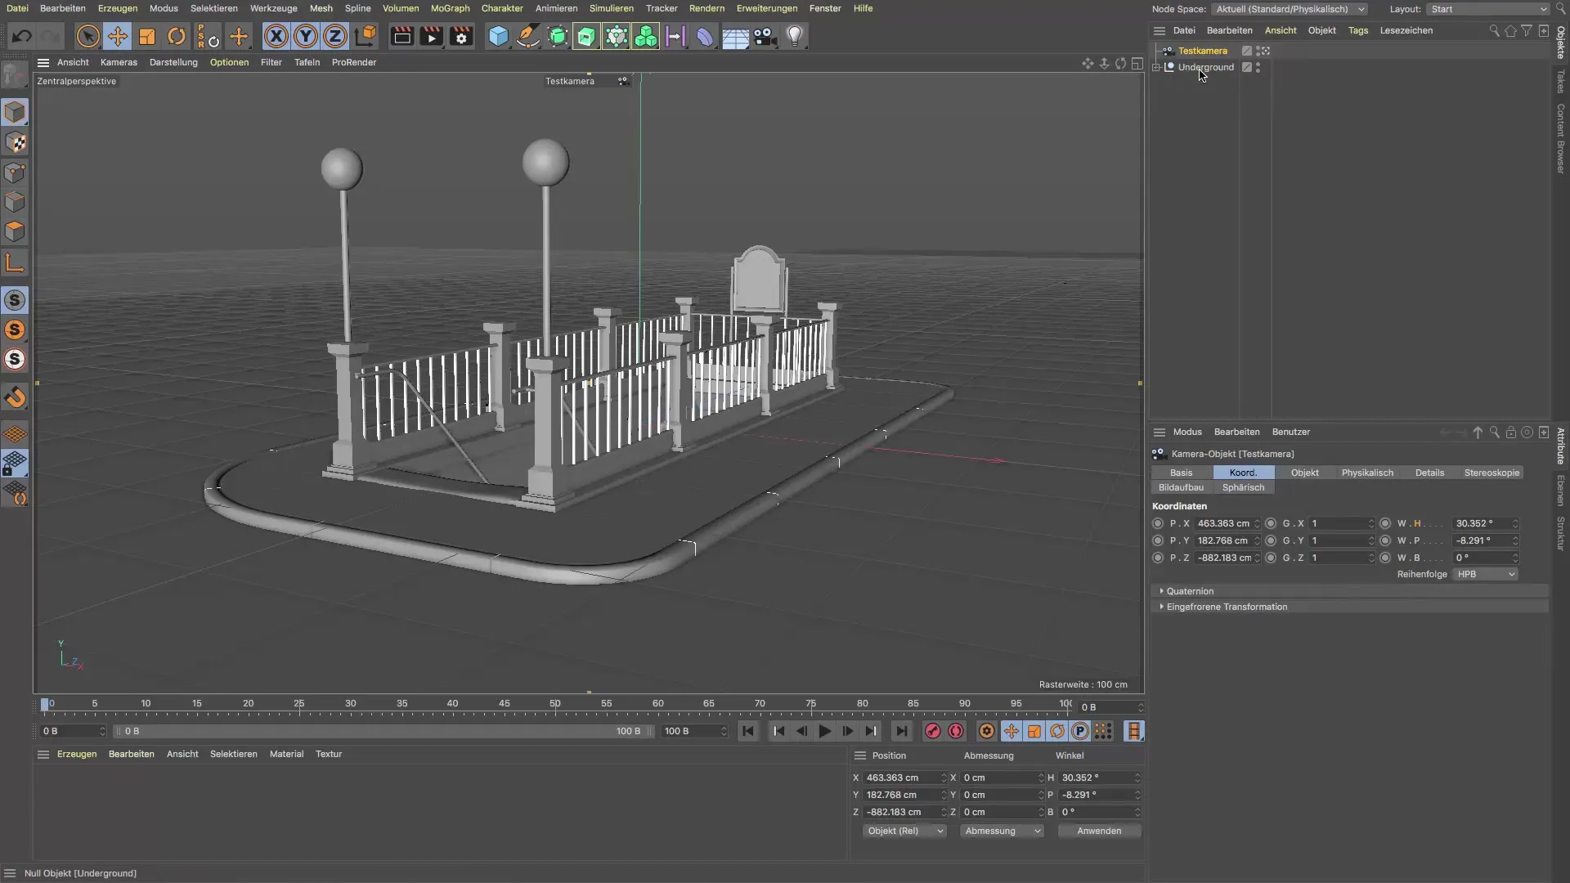Play the animation forward
This screenshot has width=1570, height=883.
point(824,731)
